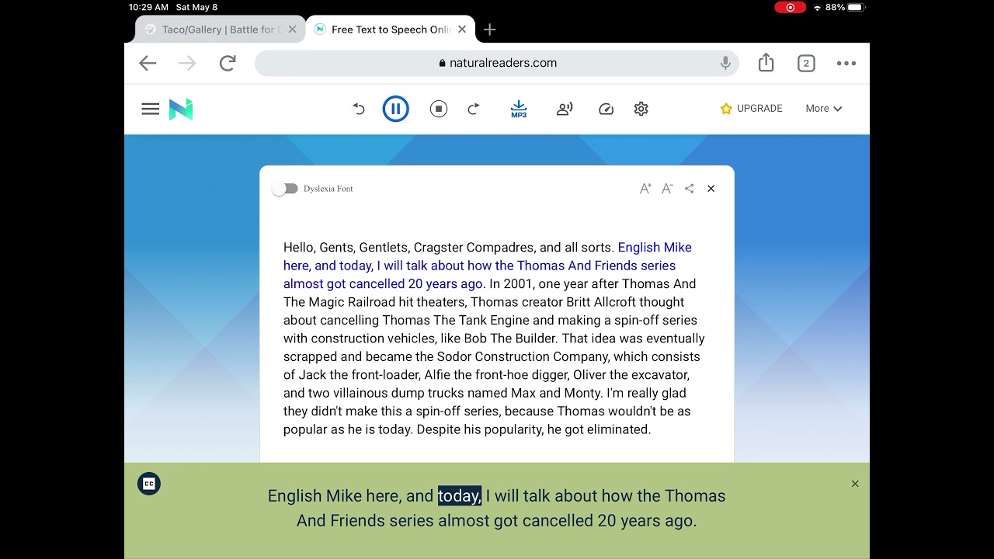The image size is (994, 559).
Task: Open a new browser tab
Action: click(489, 30)
